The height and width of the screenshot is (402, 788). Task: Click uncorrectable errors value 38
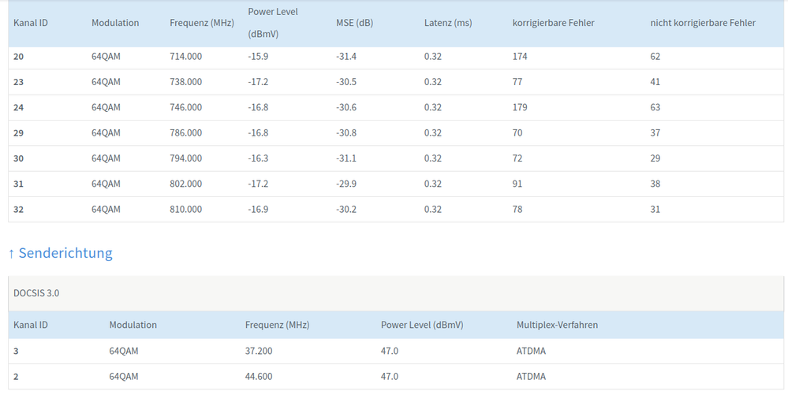[x=655, y=184]
